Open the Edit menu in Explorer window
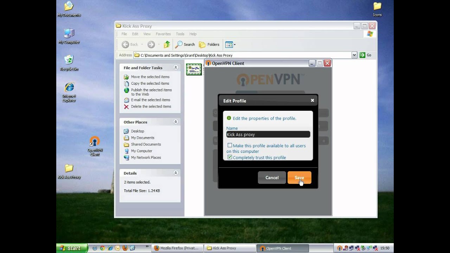The height and width of the screenshot is (253, 450). 135,34
